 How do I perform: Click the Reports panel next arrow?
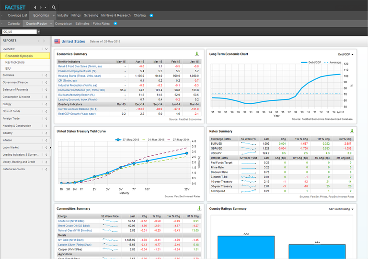click(44, 41)
